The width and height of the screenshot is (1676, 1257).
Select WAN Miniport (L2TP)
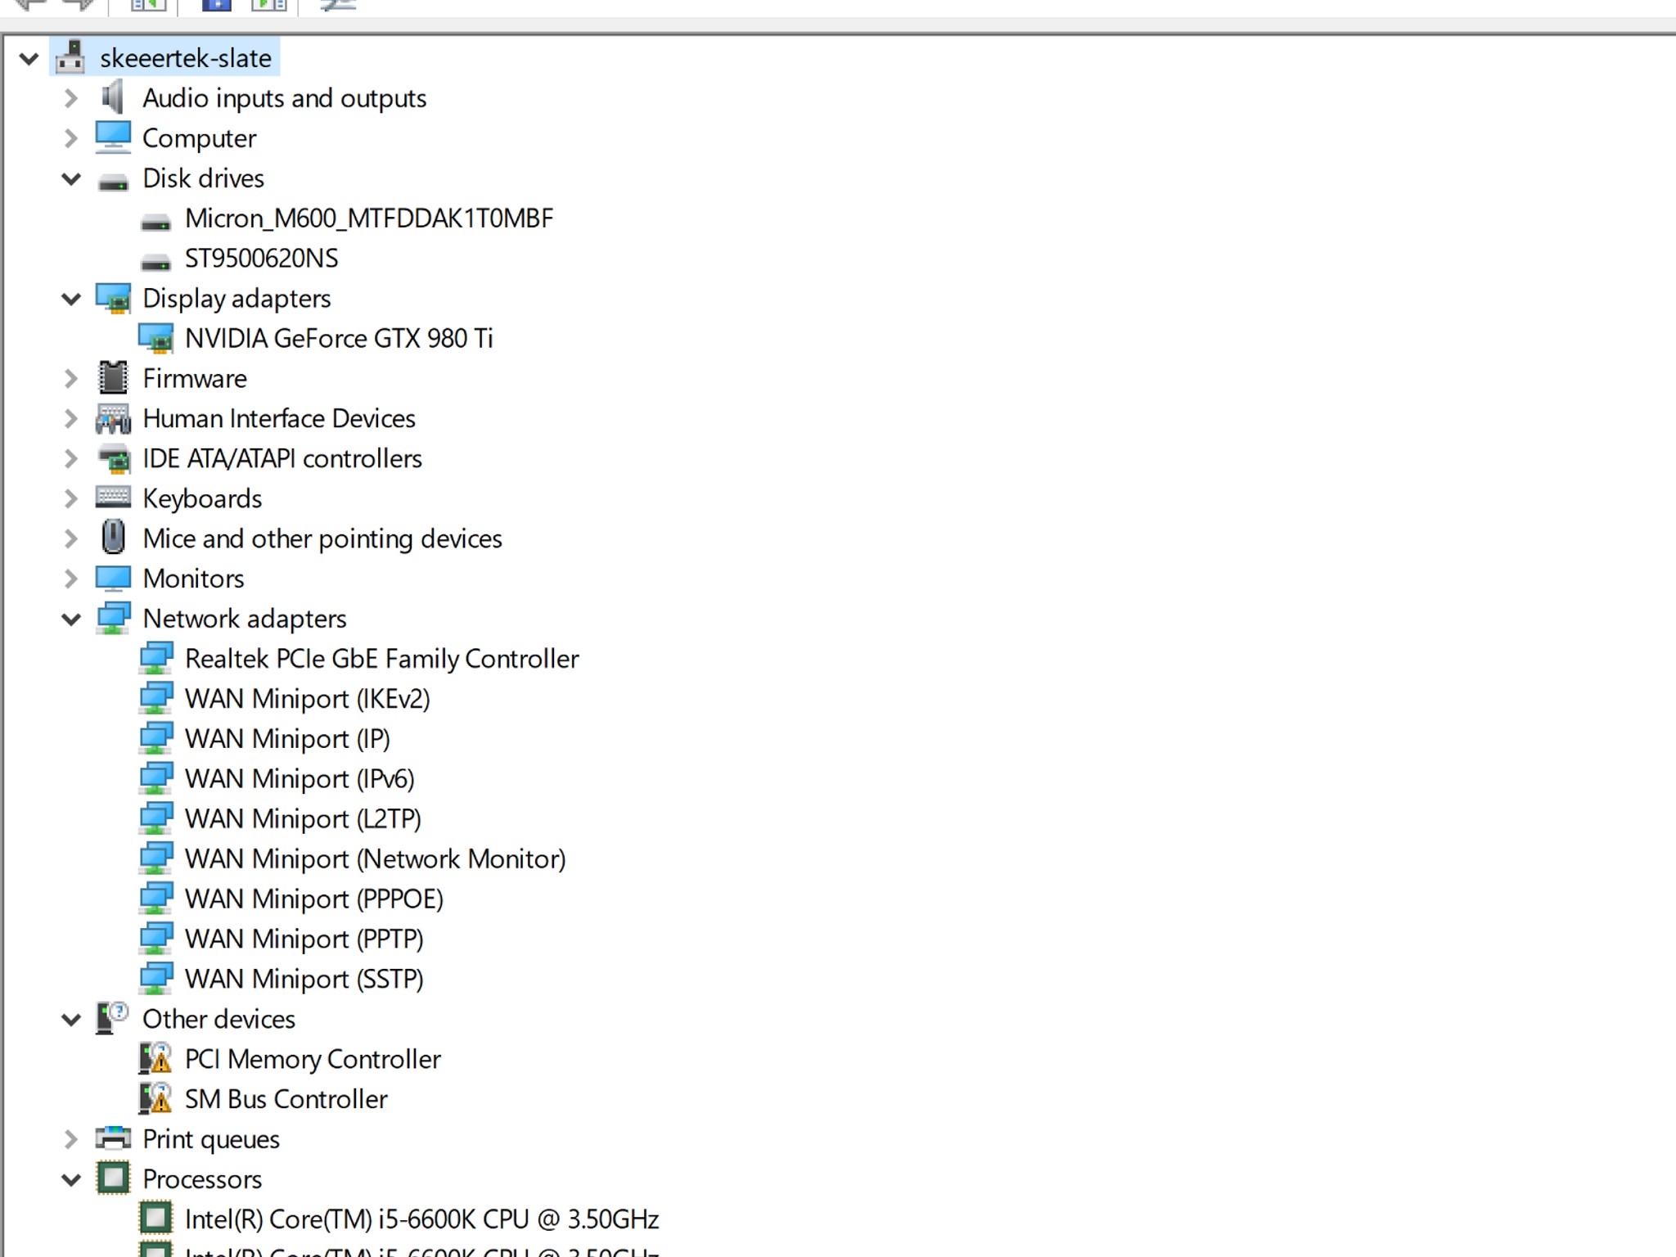click(303, 819)
